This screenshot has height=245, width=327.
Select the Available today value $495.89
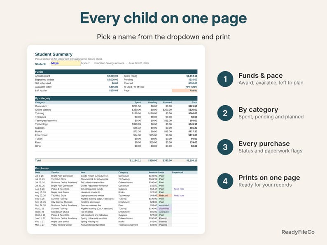coord(113,87)
